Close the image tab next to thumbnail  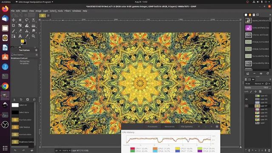pos(48,15)
